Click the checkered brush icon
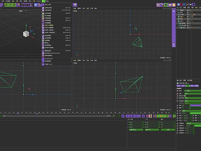Screen dimensions: 201x151 click(x=162, y=5)
